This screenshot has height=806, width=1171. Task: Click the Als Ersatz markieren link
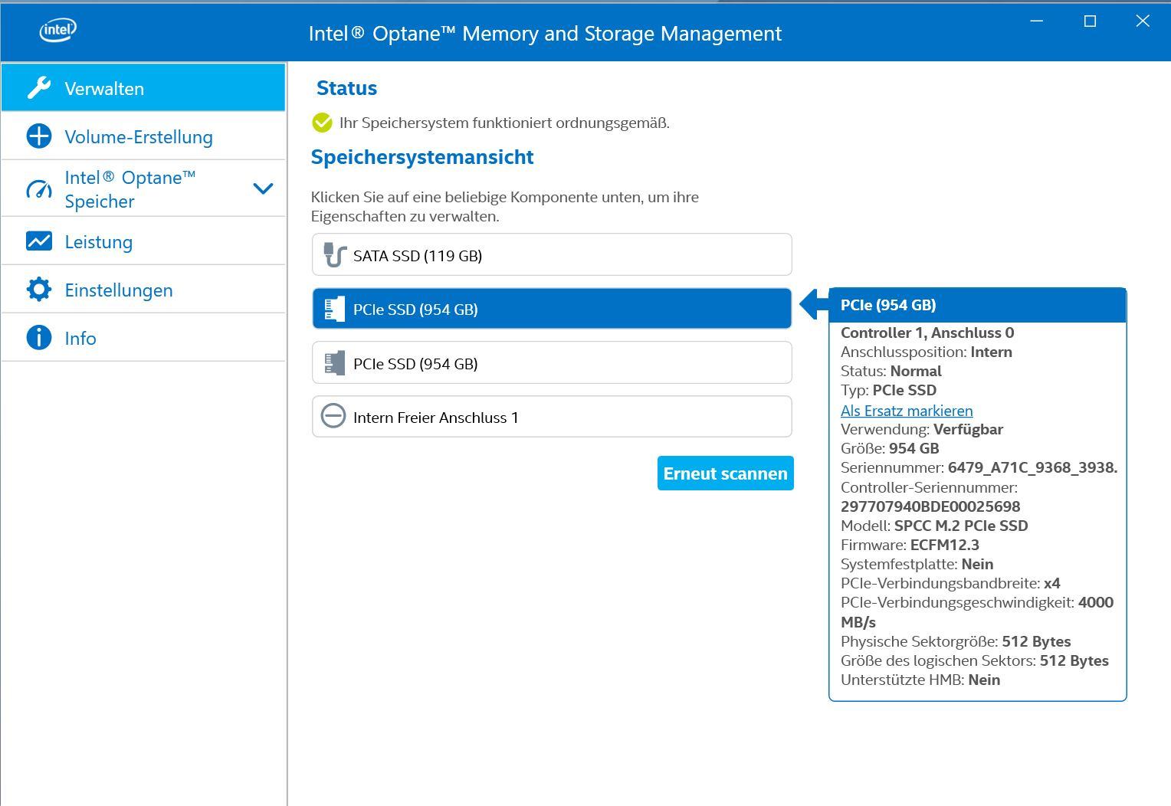(x=907, y=411)
